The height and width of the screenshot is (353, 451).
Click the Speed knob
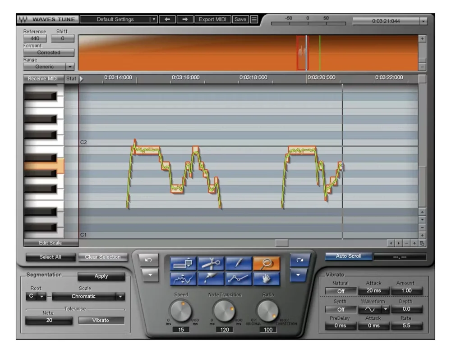coord(181,311)
